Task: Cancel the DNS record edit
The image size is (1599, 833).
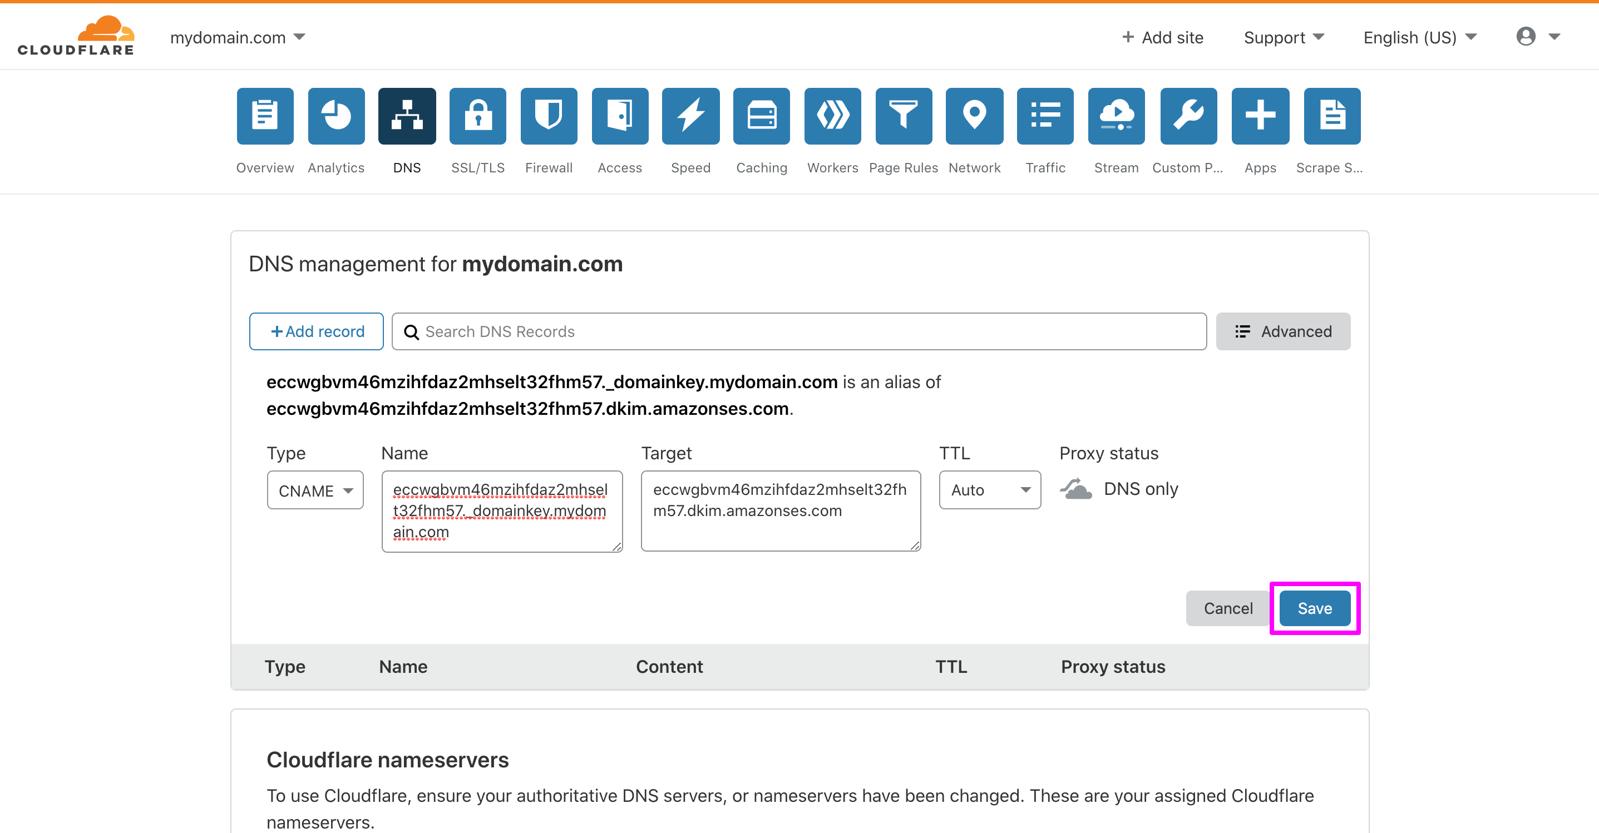Action: 1227,608
